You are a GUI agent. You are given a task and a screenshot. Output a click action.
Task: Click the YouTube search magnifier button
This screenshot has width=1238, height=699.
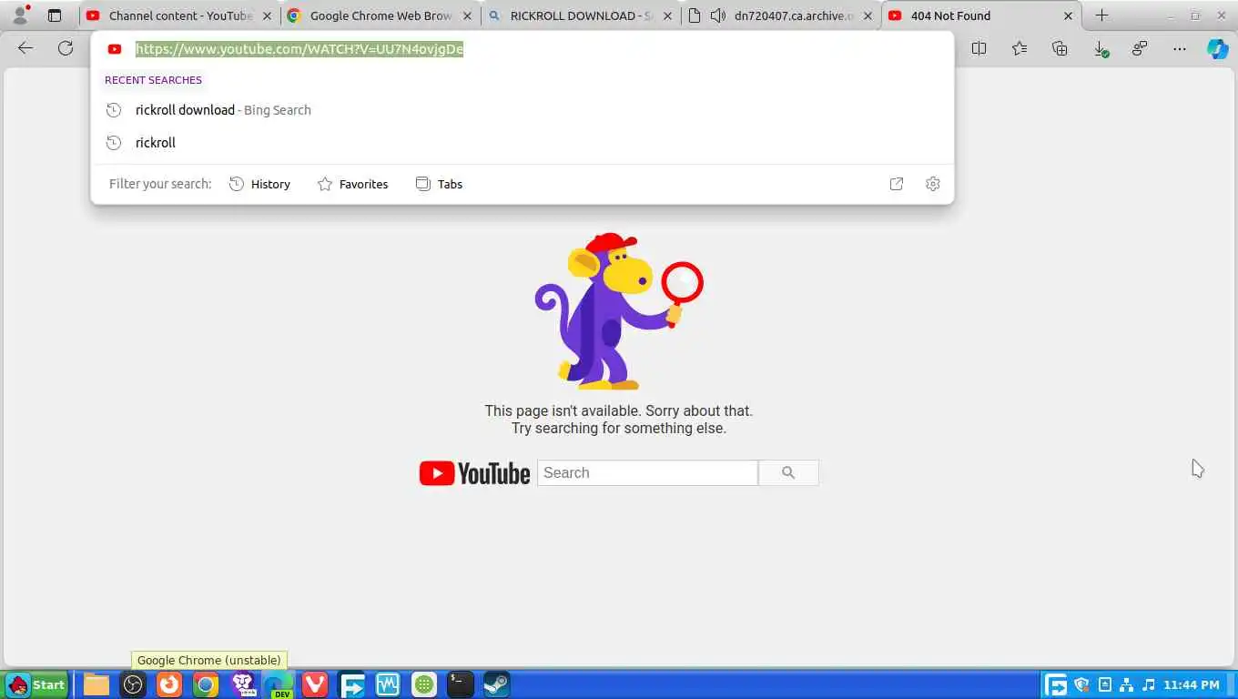click(x=788, y=472)
